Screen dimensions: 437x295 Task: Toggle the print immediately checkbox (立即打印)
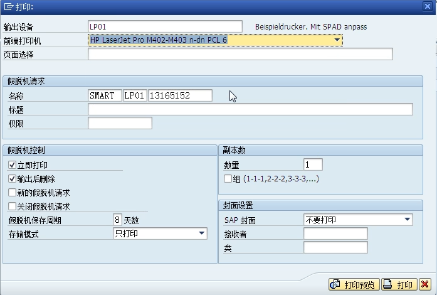pos(12,164)
